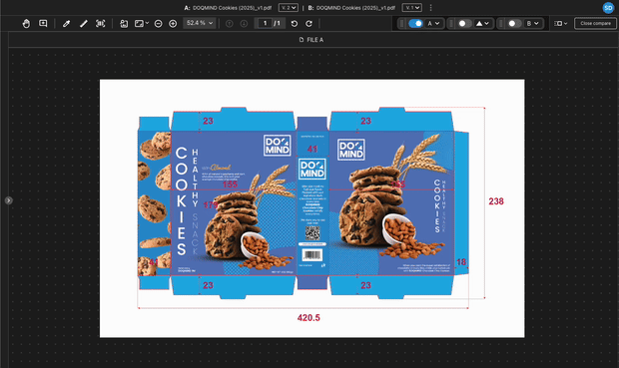Expand the fit view dropdown arrow
The width and height of the screenshot is (619, 368).
(x=147, y=23)
